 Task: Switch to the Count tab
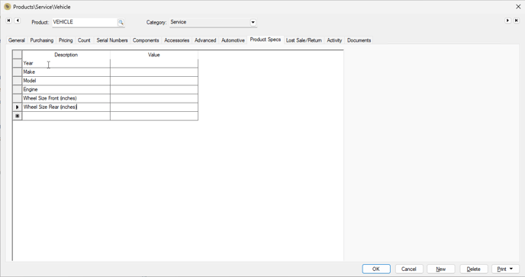pos(84,40)
